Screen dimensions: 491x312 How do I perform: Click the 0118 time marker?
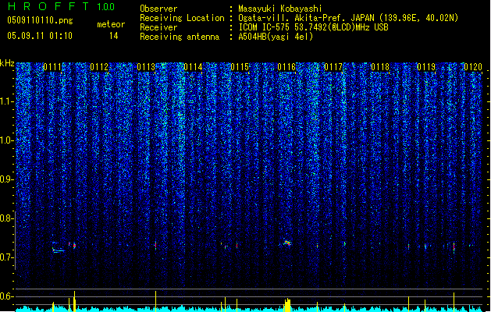pyautogui.click(x=380, y=67)
